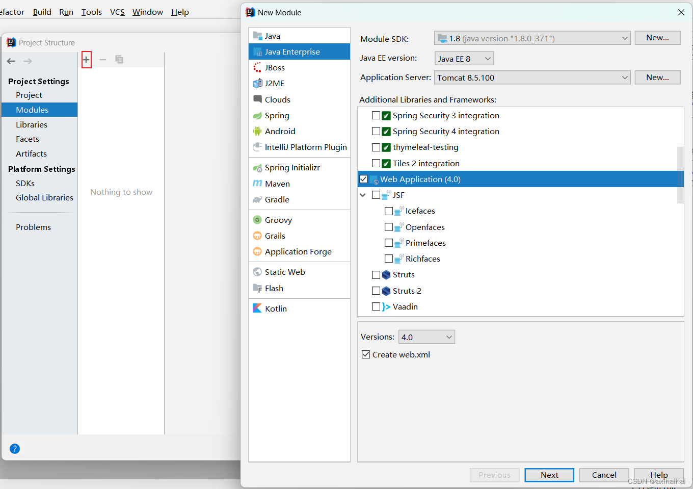The width and height of the screenshot is (693, 489).
Task: Click the Vaadin framework icon
Action: coord(386,306)
